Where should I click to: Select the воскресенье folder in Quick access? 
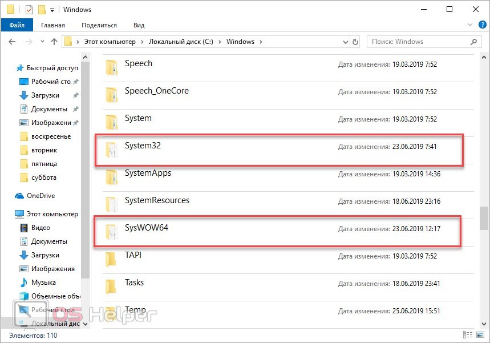51,136
